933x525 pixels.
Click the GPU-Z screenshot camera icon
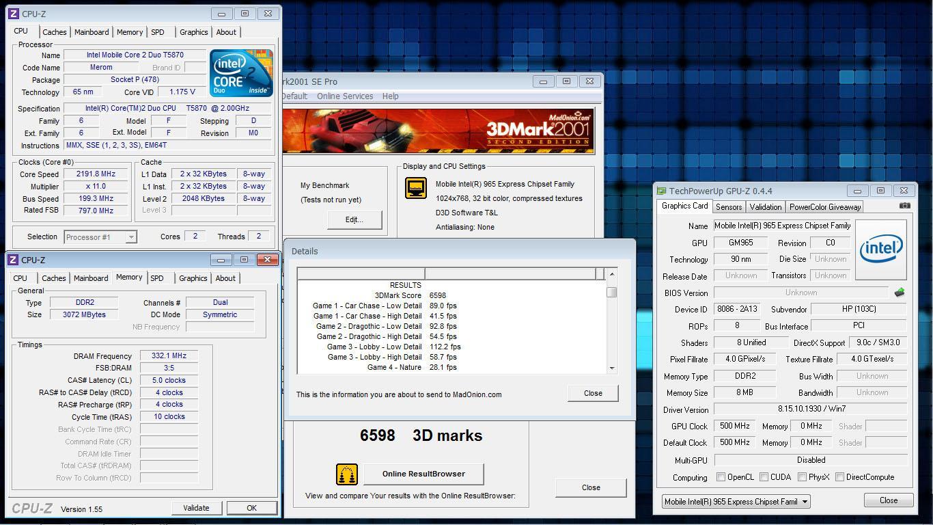[x=904, y=206]
